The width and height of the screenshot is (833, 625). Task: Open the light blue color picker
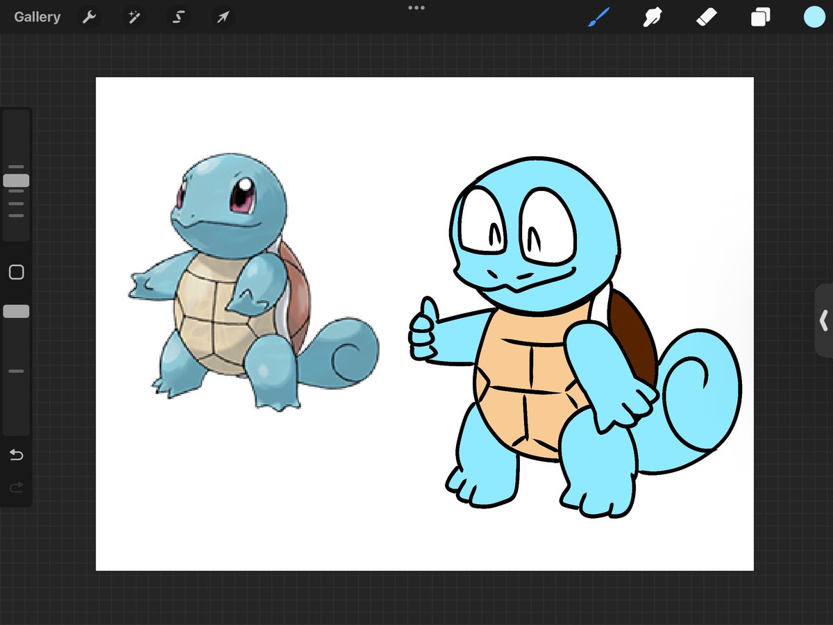coord(814,17)
